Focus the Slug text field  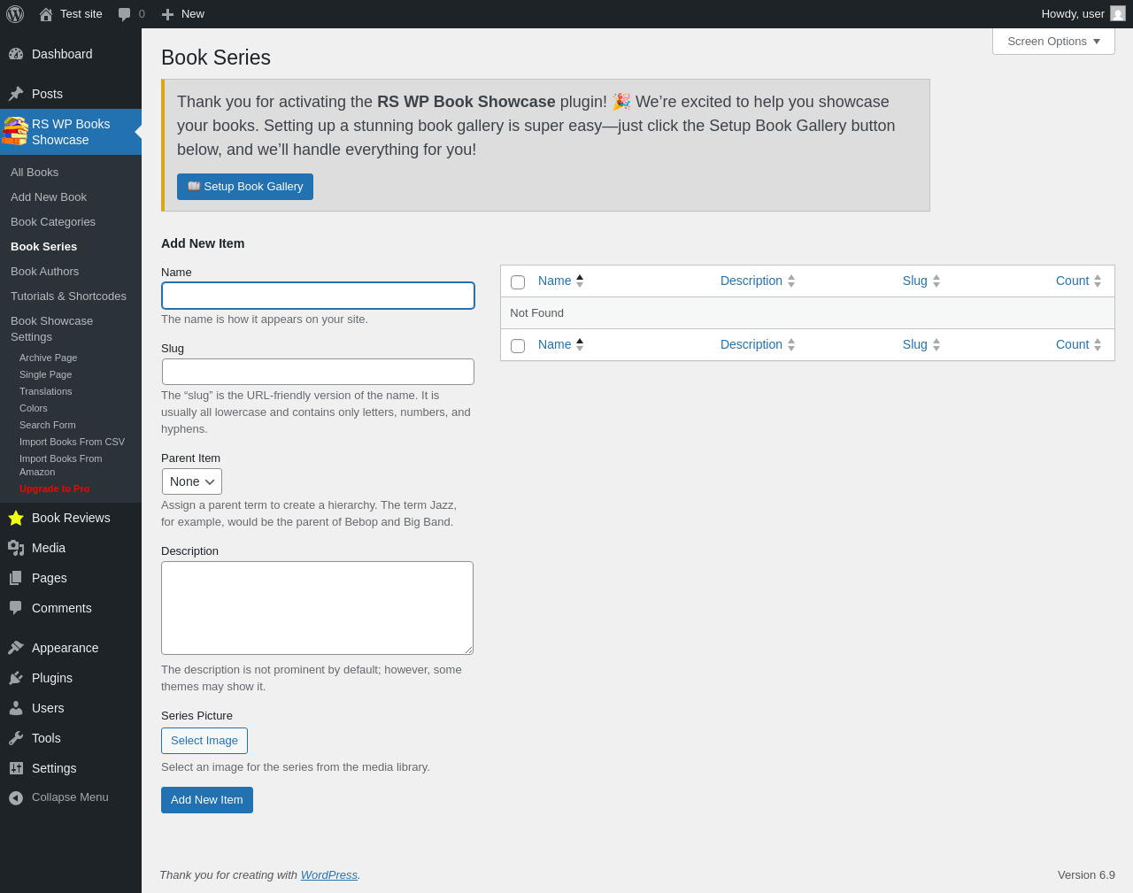[x=318, y=372]
